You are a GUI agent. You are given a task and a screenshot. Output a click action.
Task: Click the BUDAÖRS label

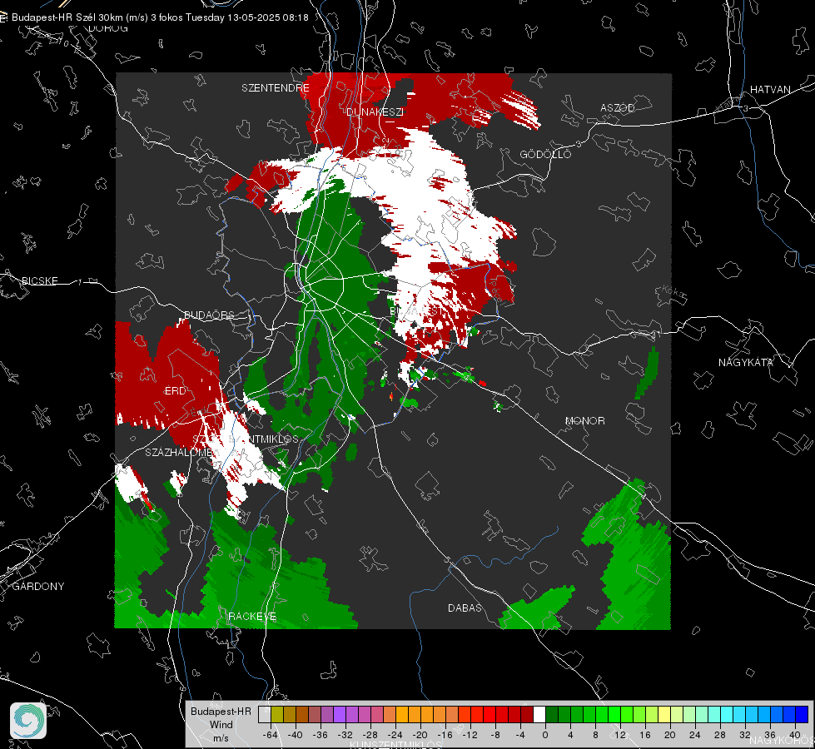click(210, 315)
